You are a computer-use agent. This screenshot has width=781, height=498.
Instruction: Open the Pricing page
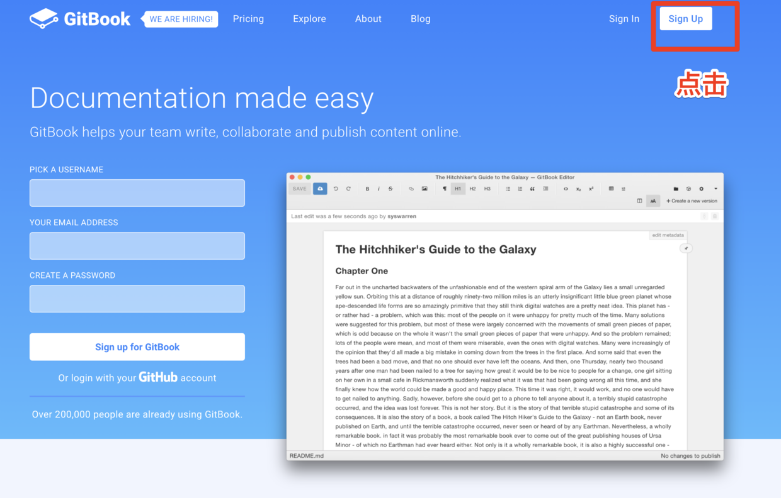248,19
